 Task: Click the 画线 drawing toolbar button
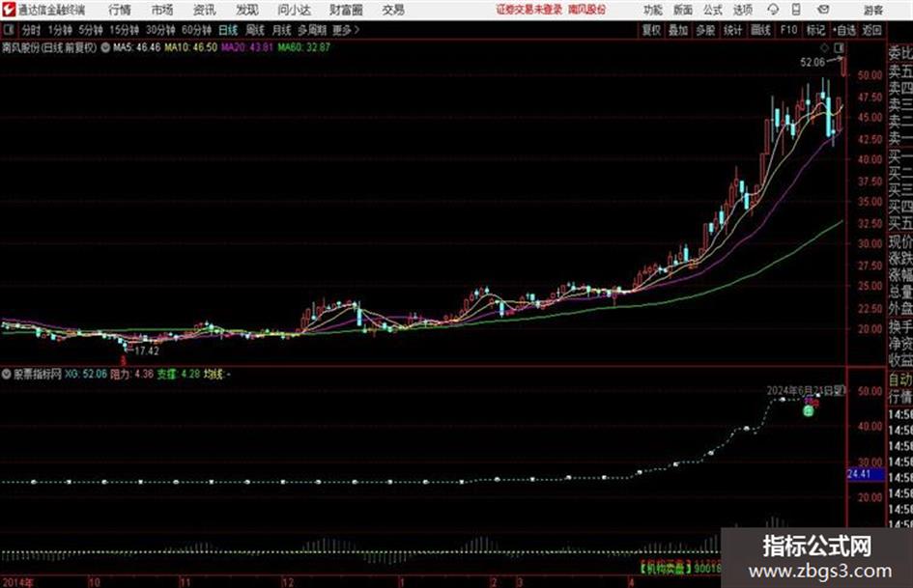tap(761, 30)
